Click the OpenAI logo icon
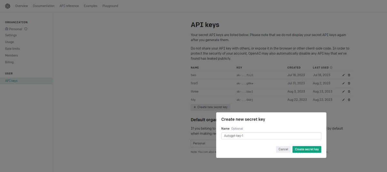 point(8,6)
